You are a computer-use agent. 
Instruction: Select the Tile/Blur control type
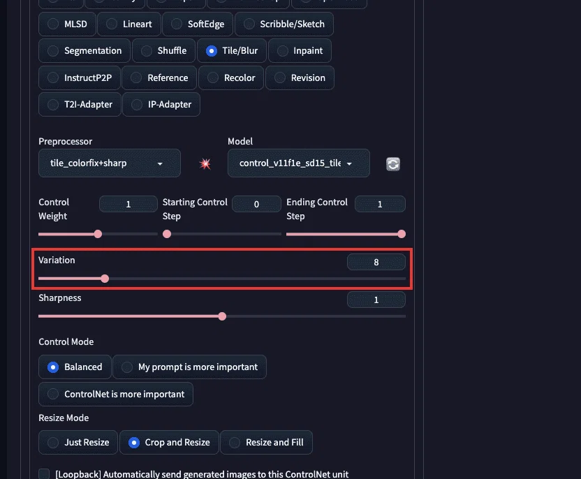click(232, 51)
